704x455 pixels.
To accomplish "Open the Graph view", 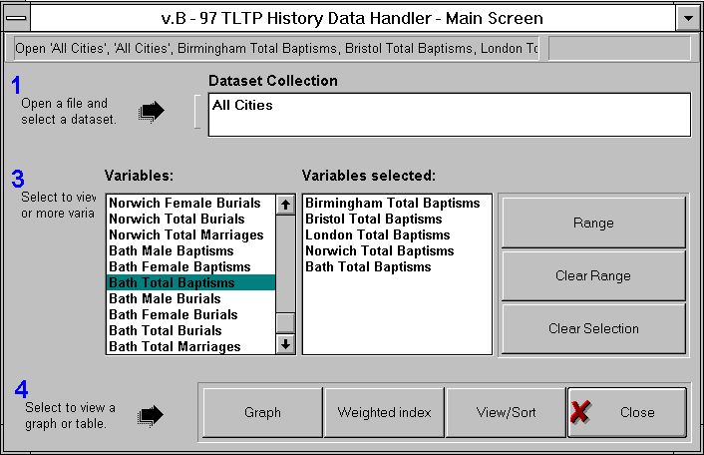I will 262,412.
